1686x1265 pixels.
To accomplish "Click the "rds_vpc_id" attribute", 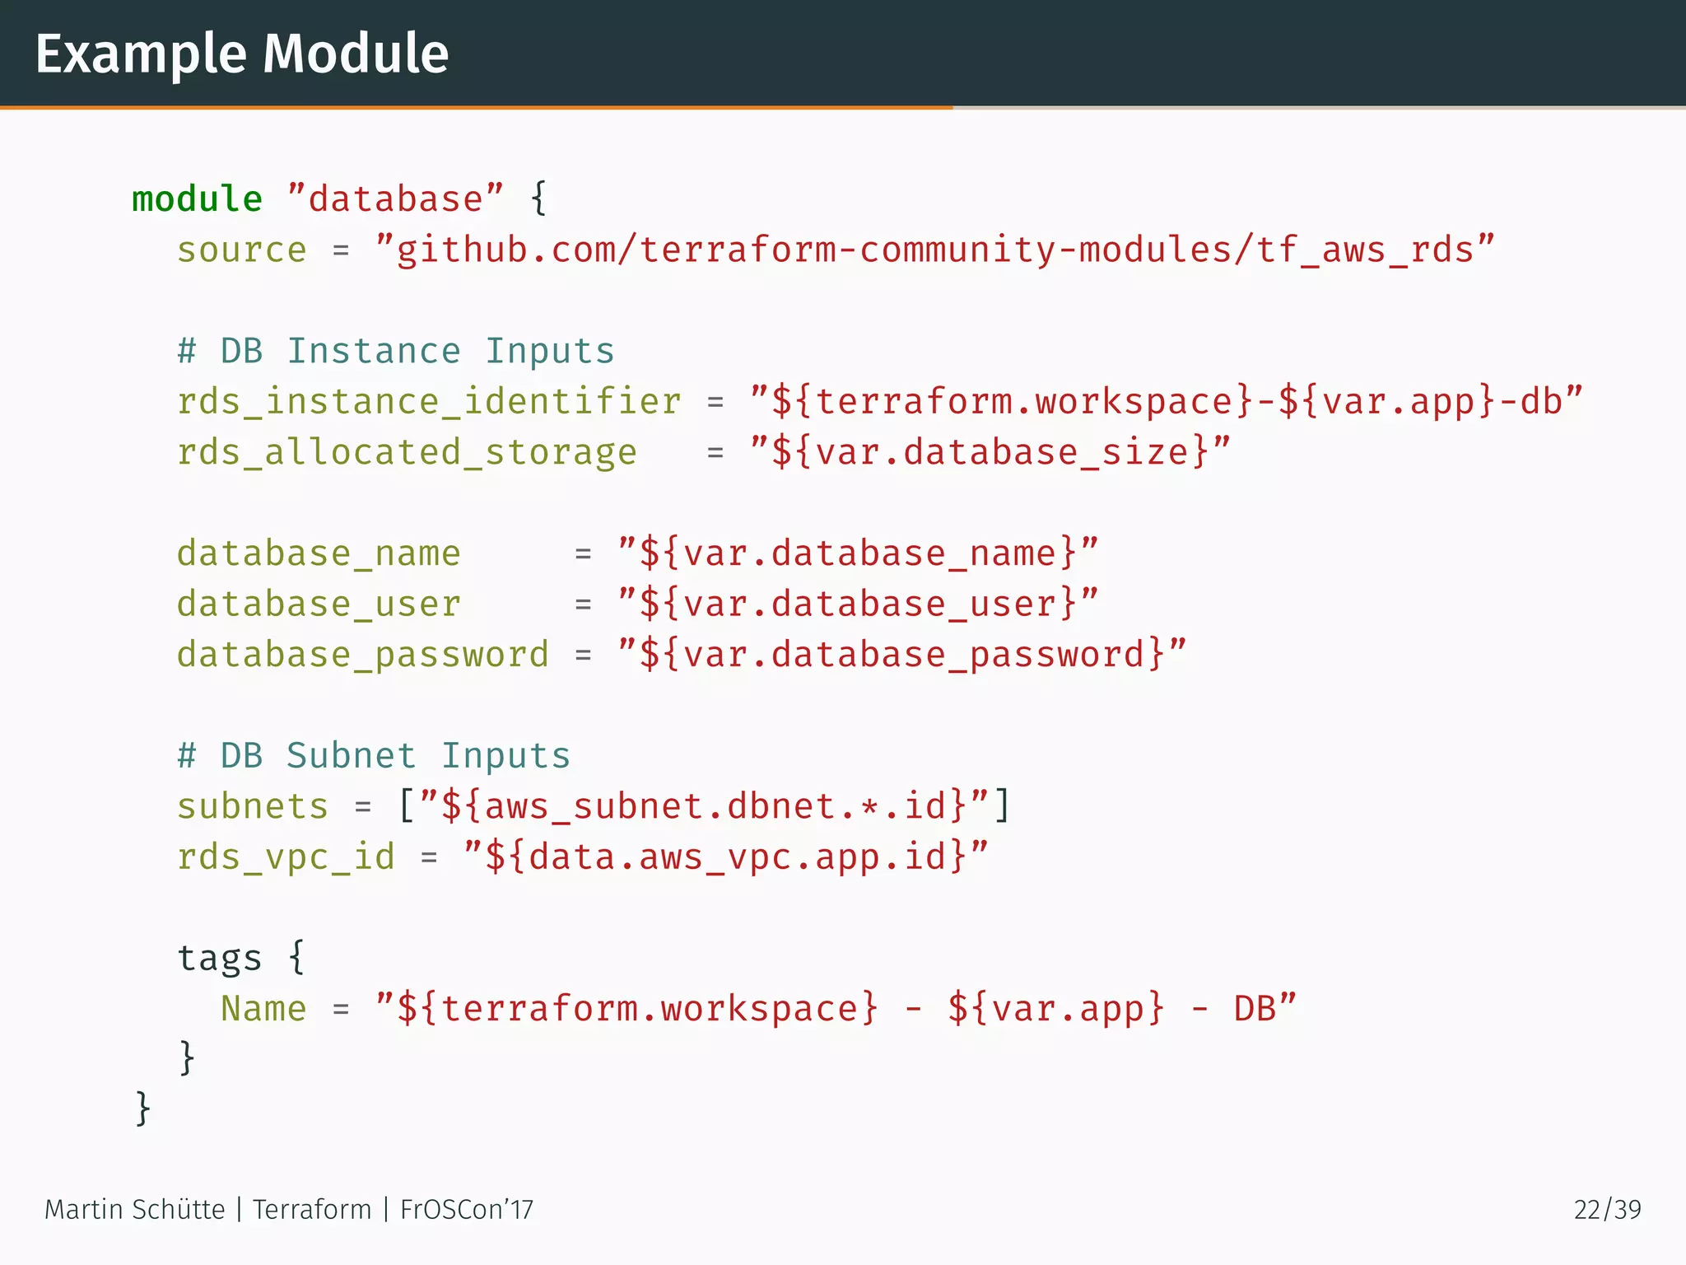I will [x=286, y=858].
